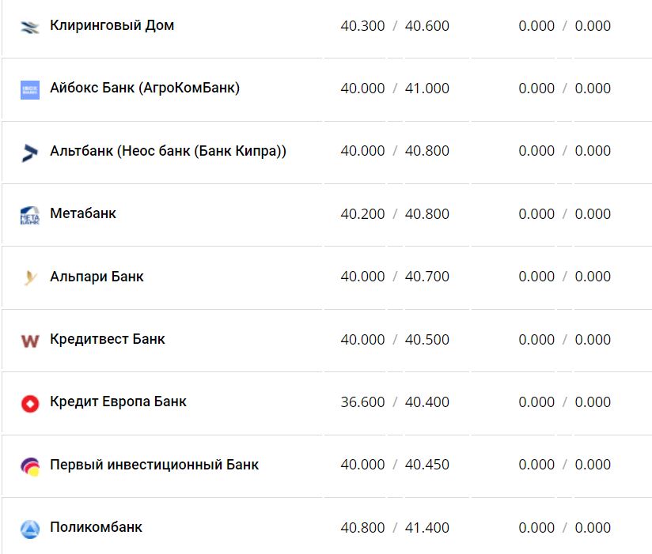The width and height of the screenshot is (652, 554).
Task: Click the Айбокс Банк logo icon
Action: 29,89
